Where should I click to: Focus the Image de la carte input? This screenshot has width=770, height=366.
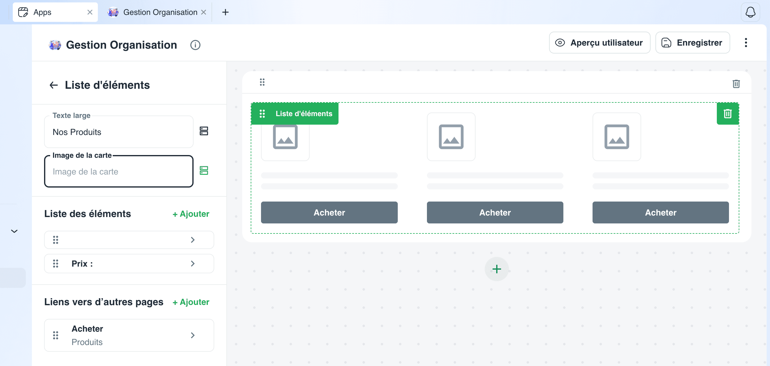(x=119, y=171)
